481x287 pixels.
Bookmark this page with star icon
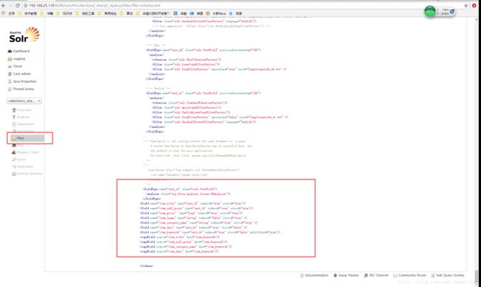click(x=466, y=5)
